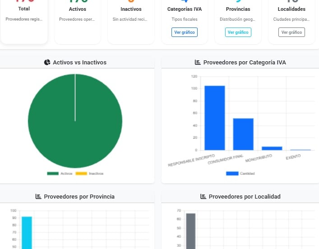The width and height of the screenshot is (319, 249).
Task: Click bar chart icon beside Proveedores por Provincia
Action: point(38,196)
